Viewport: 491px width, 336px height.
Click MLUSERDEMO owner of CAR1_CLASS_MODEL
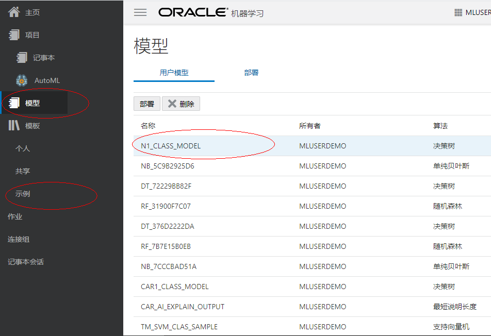click(x=322, y=287)
